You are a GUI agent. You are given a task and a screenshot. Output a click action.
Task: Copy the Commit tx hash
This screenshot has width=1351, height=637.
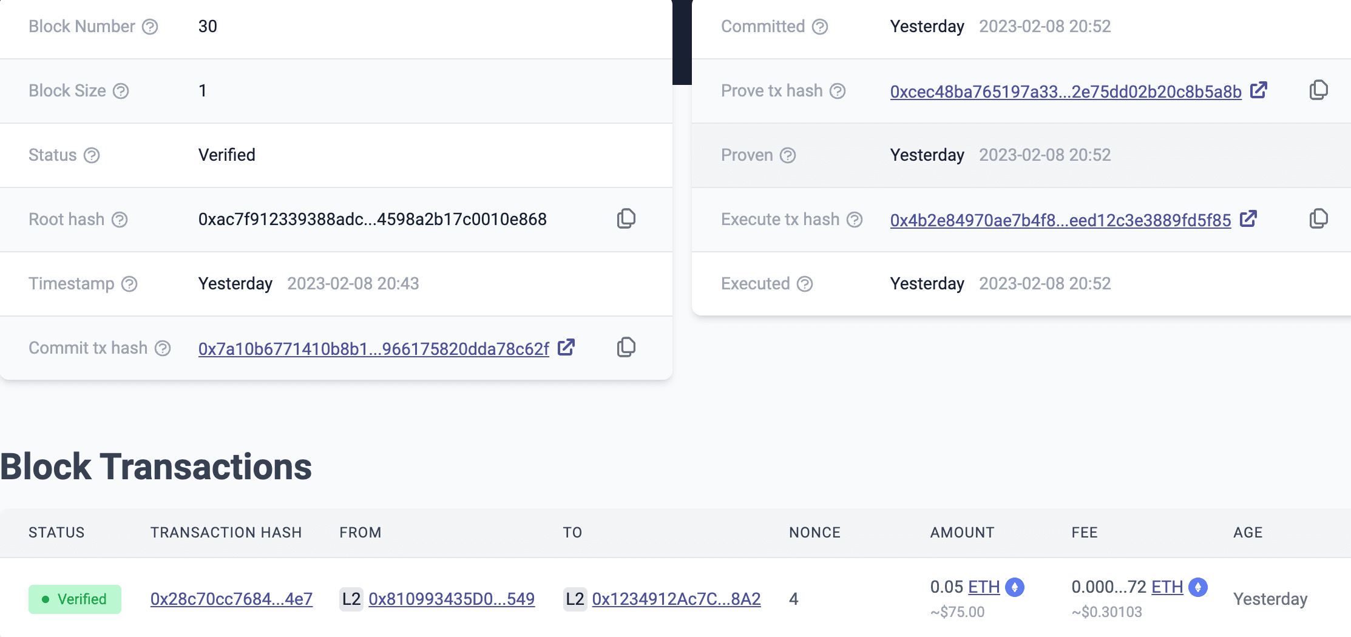[626, 348]
